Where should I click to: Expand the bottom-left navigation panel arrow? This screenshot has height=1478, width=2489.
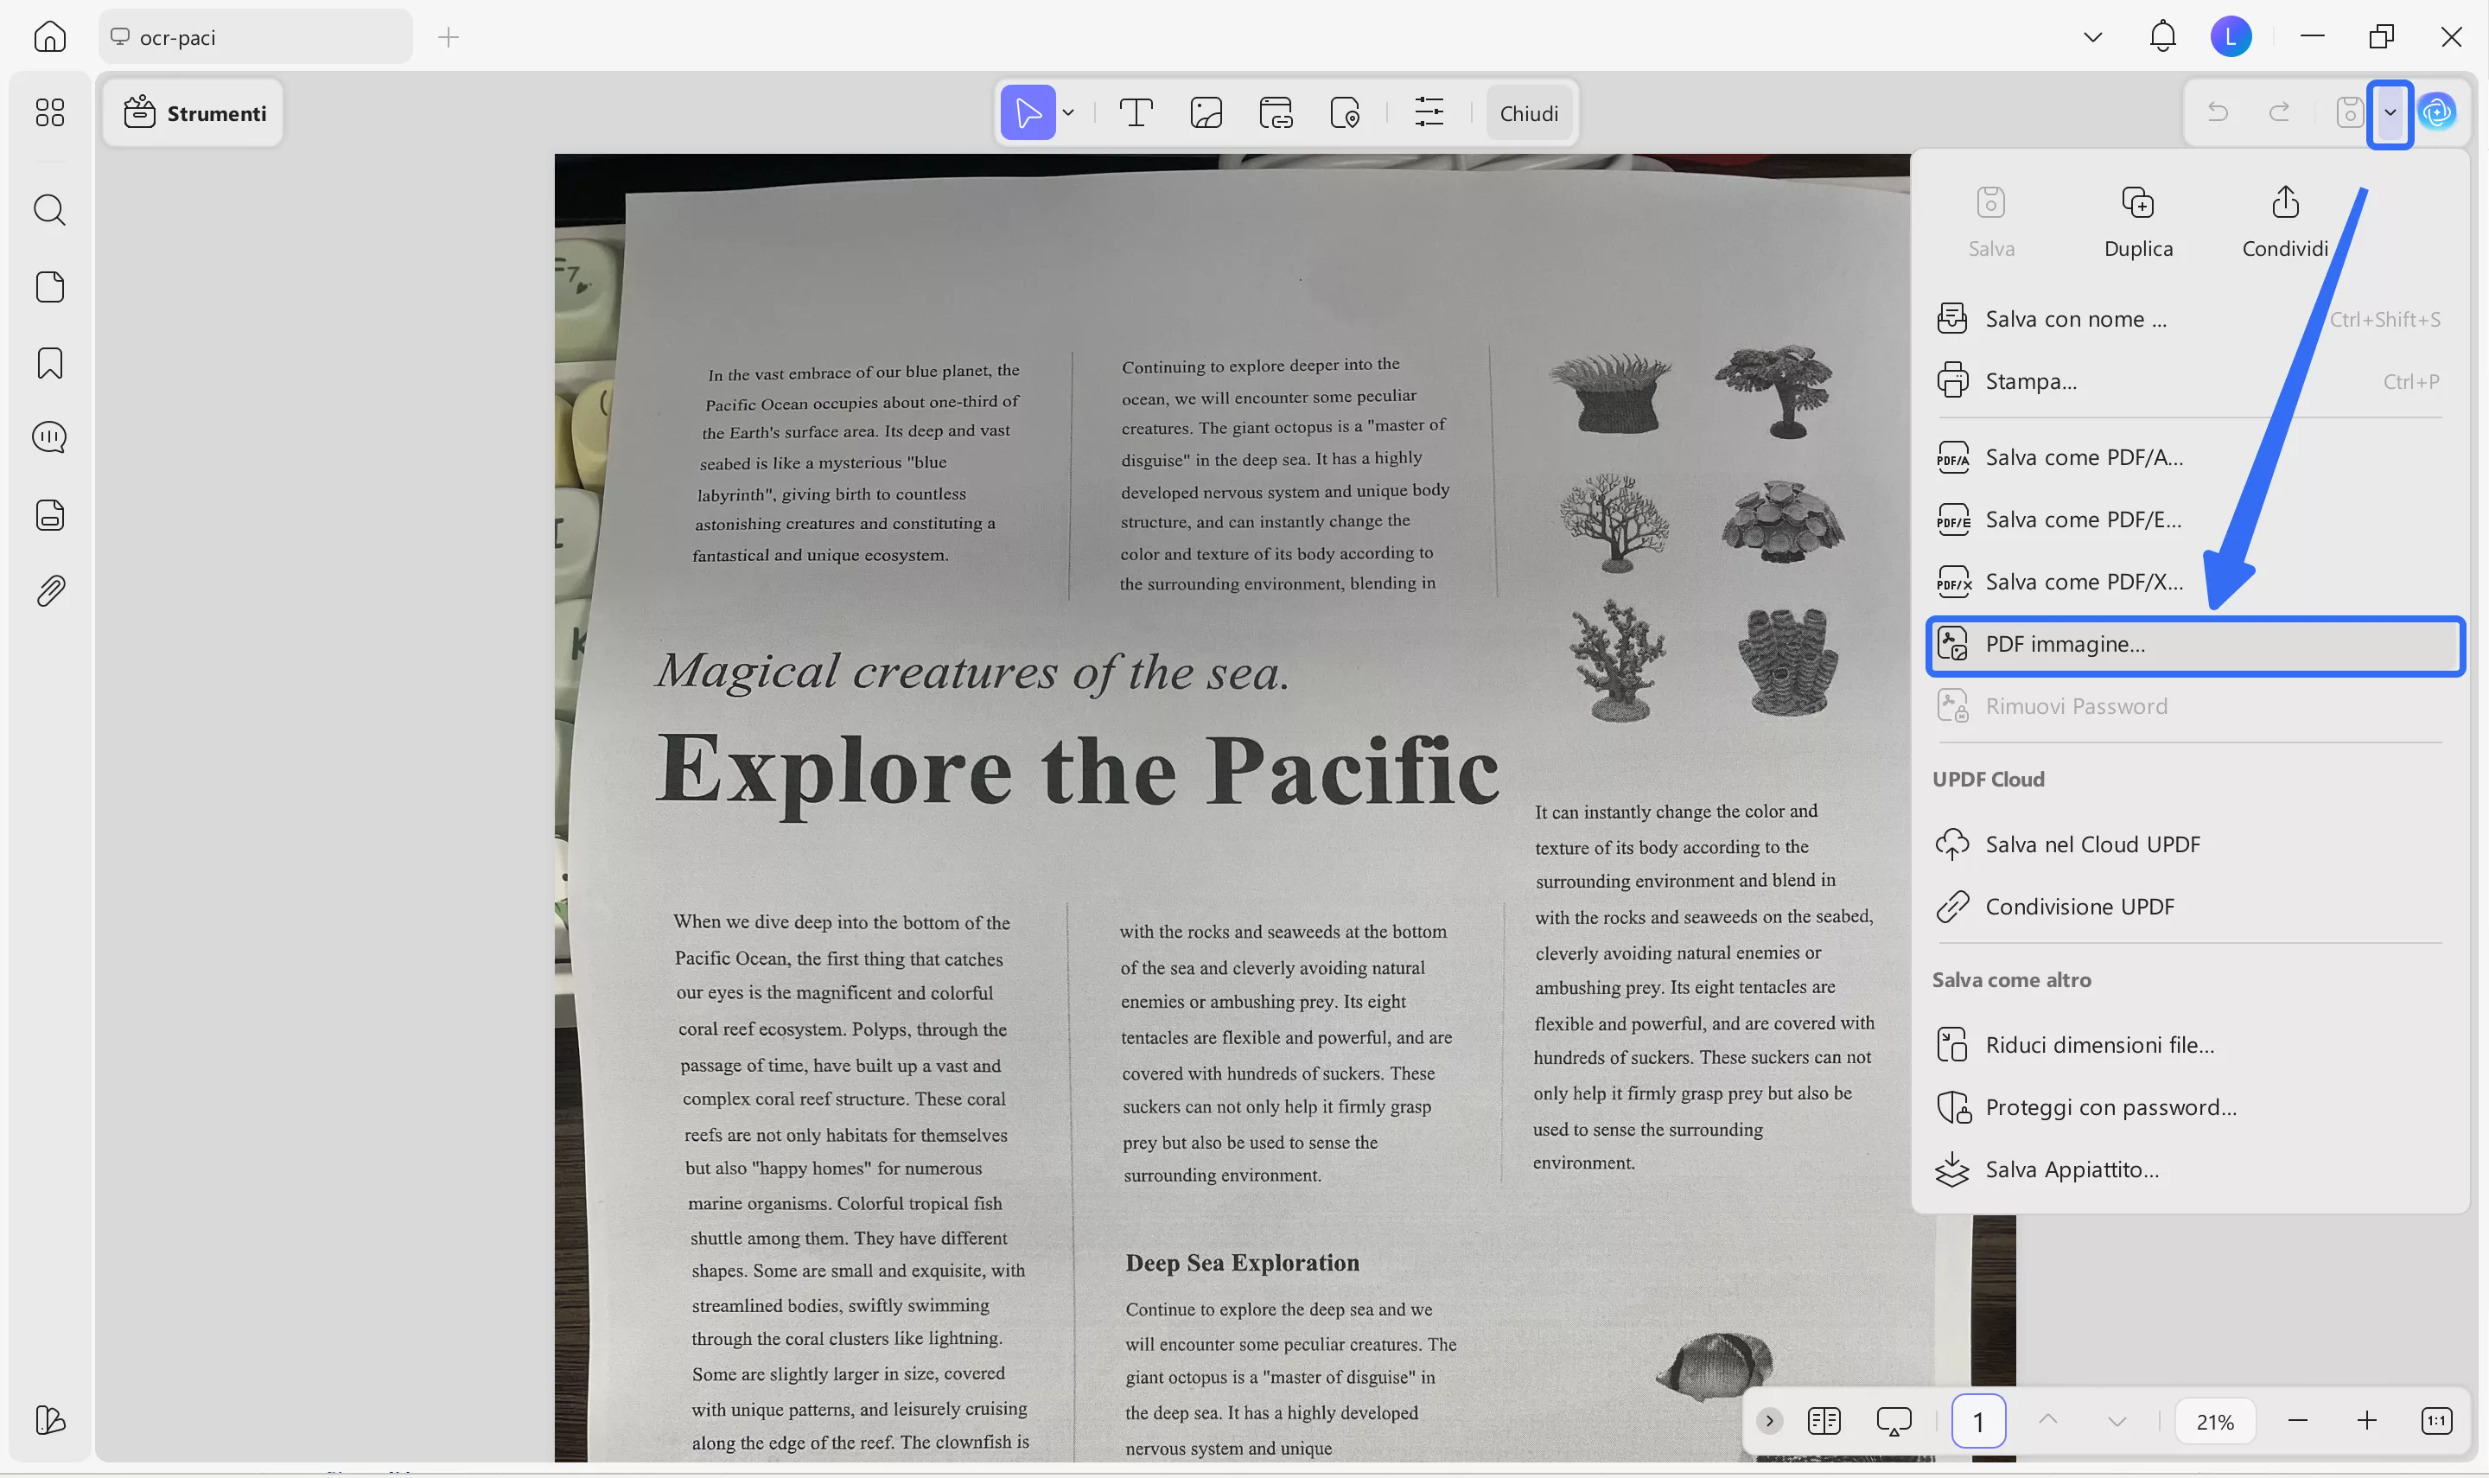point(1769,1420)
